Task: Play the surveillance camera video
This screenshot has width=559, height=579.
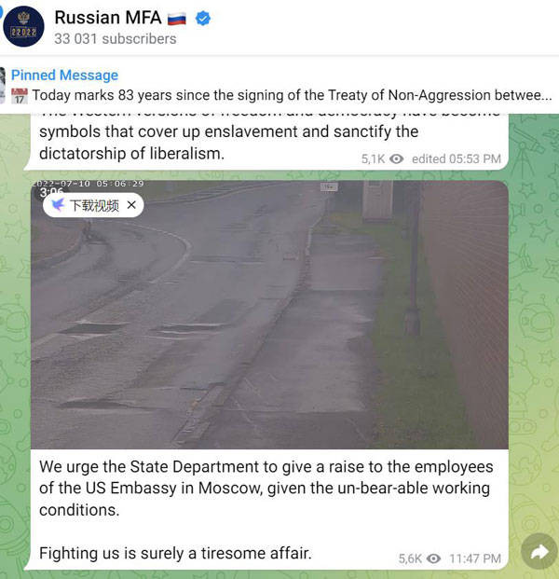Action: [269, 314]
